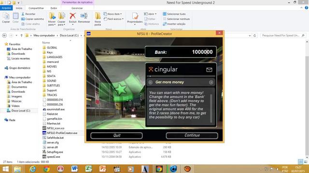The height and width of the screenshot is (173, 309).
Task: Click previous-arrow beside Get more money
Action: 150,82
